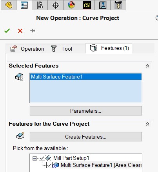Image resolution: width=158 pixels, height=172 pixels.
Task: Collapse the Mill Part Setup1 tree node
Action: coord(35,159)
